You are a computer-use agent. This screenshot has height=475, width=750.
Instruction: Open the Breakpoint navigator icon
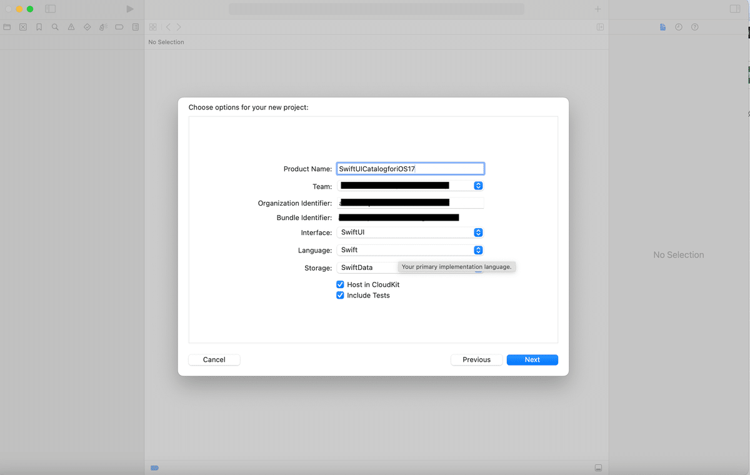pyautogui.click(x=119, y=27)
